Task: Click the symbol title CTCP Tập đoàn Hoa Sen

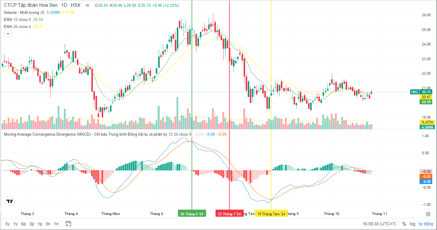Action: 31,6
